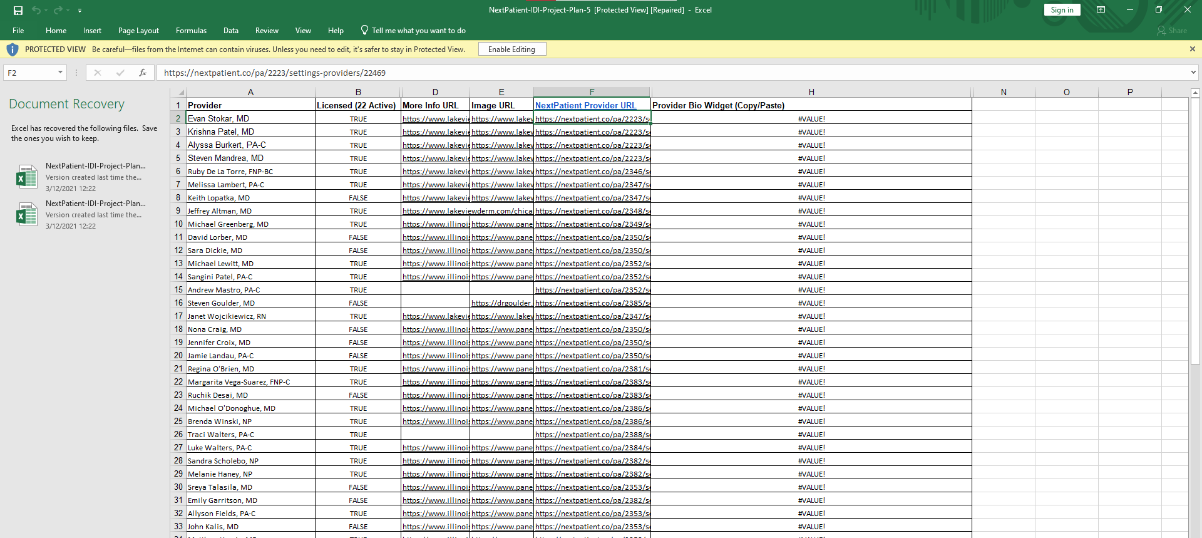
Task: Click cell Margarita Vega-Suarez, FNP-C
Action: [x=250, y=382]
